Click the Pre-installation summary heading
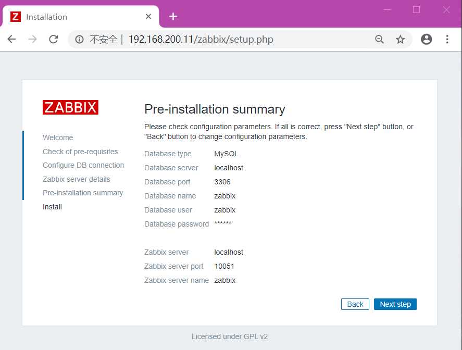Screen dimensions: 462x350 [x=215, y=109]
